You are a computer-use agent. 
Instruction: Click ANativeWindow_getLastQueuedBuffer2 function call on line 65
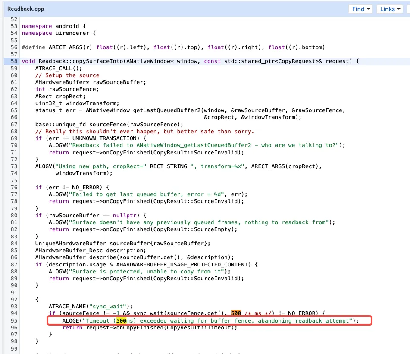coord(143,110)
